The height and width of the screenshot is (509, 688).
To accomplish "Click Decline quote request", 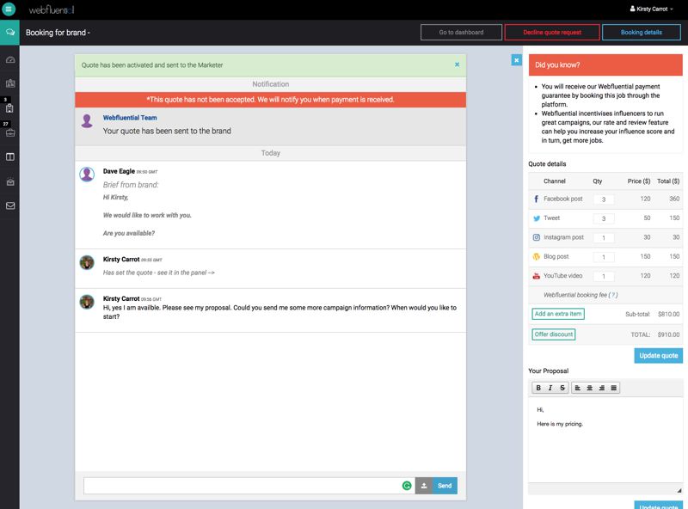I will coord(552,33).
